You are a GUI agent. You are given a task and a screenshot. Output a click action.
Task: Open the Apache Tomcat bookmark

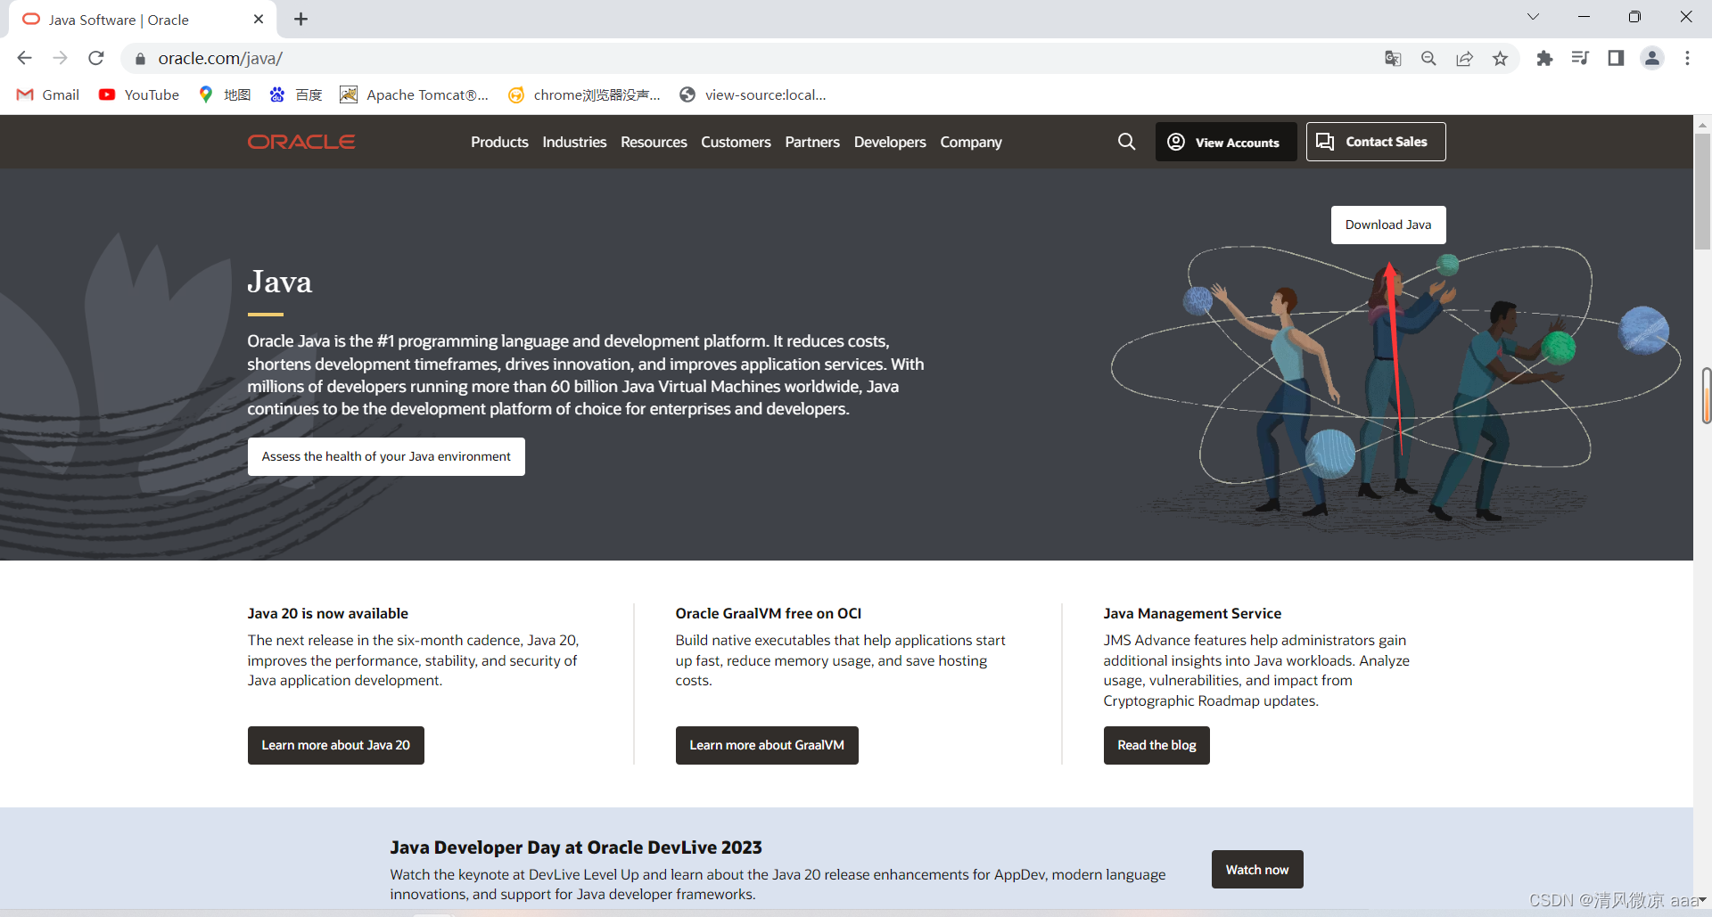(415, 94)
